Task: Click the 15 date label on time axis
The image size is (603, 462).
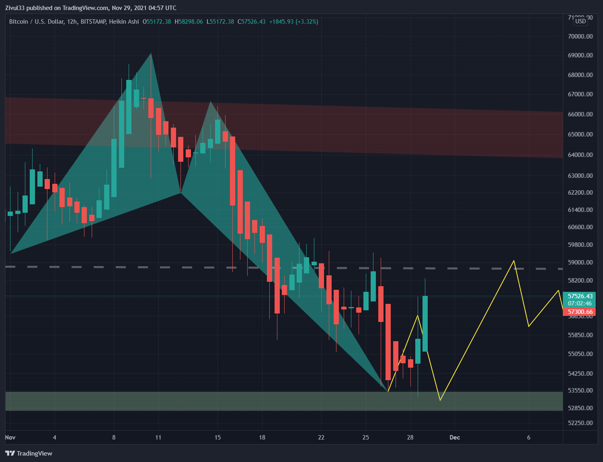Action: coord(217,438)
